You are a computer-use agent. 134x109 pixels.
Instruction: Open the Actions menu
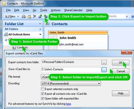[x=56, y=10]
